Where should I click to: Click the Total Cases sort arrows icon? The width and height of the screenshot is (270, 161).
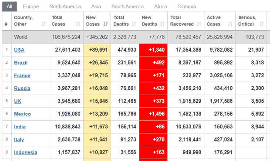pyautogui.click(x=78, y=24)
